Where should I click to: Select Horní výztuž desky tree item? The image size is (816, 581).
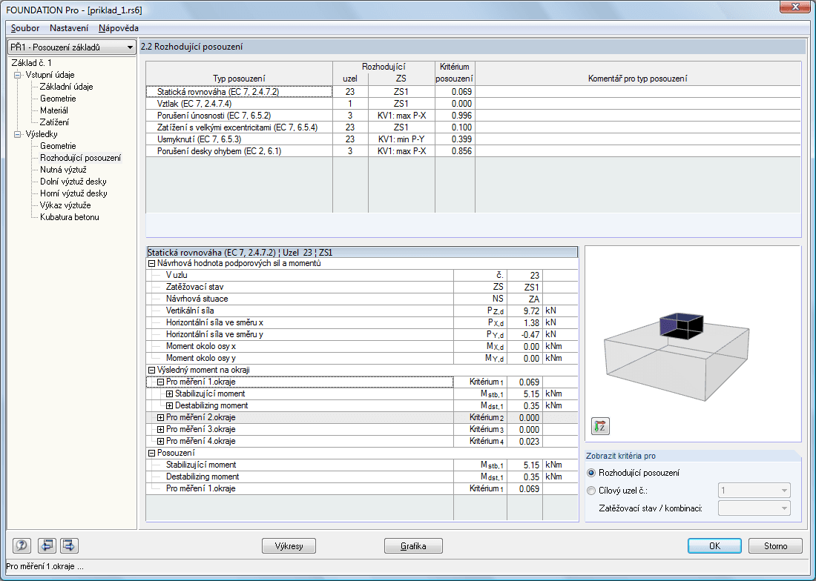point(73,193)
